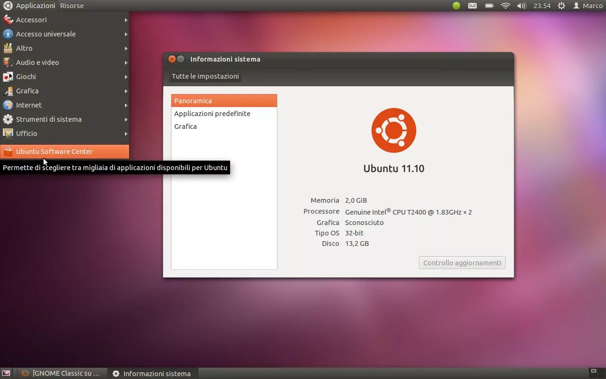Open the Wi-Fi network indicator
Image resolution: width=606 pixels, height=379 pixels.
click(x=506, y=6)
